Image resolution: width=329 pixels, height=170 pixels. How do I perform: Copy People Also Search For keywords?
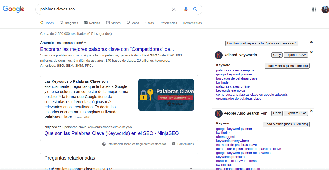(x=277, y=113)
